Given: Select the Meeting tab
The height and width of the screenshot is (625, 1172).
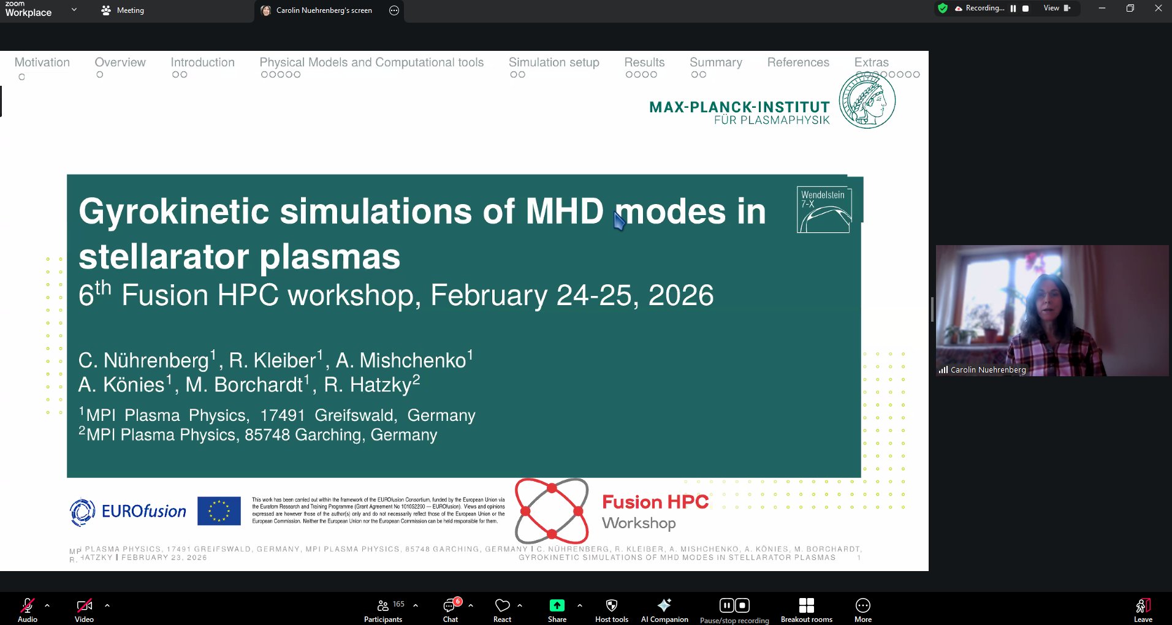Looking at the screenshot, I should pos(123,10).
